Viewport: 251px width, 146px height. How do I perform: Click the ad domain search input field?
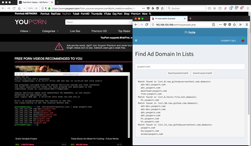coord(190,67)
